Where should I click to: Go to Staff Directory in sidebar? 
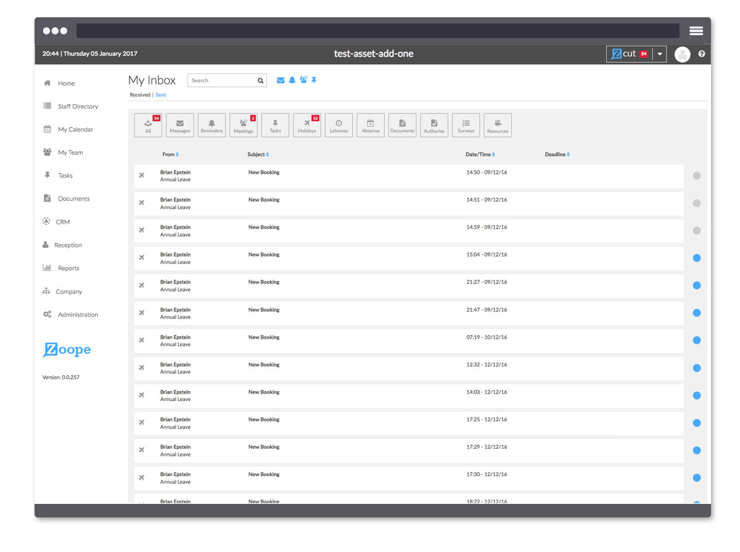[78, 107]
